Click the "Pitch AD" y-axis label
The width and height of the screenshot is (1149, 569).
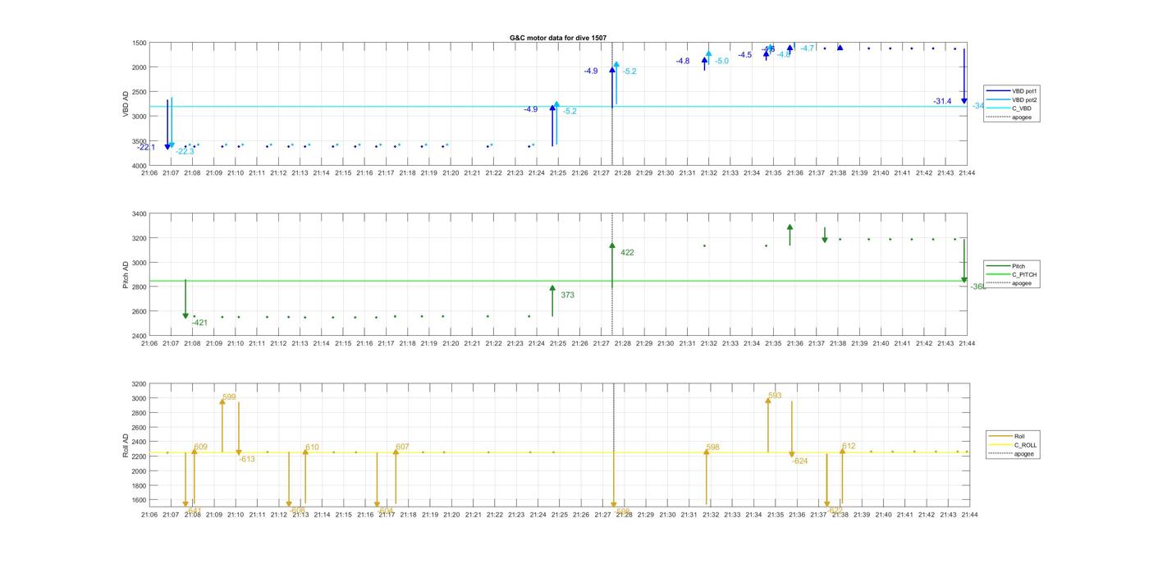126,275
